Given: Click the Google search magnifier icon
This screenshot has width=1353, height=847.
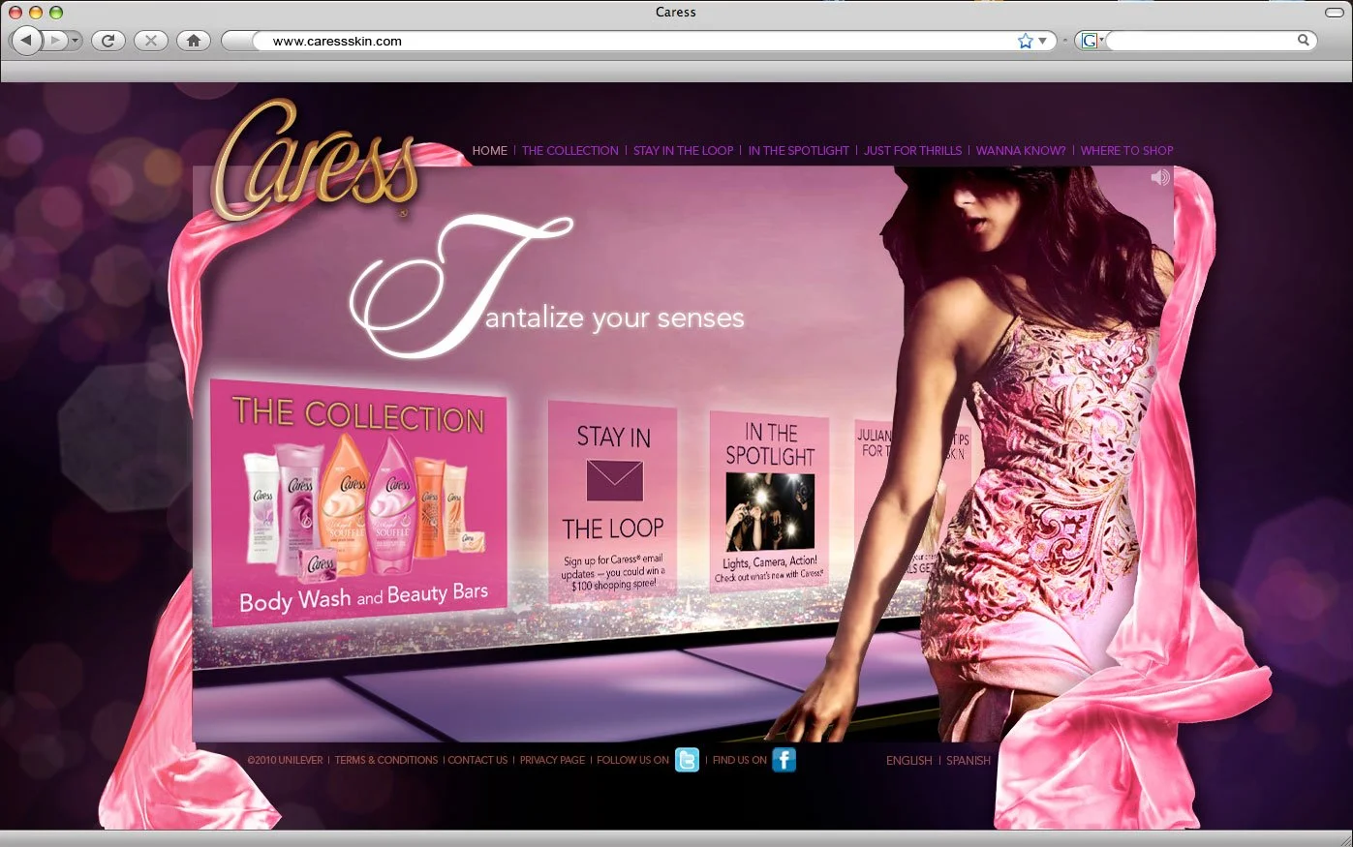Looking at the screenshot, I should (1304, 41).
